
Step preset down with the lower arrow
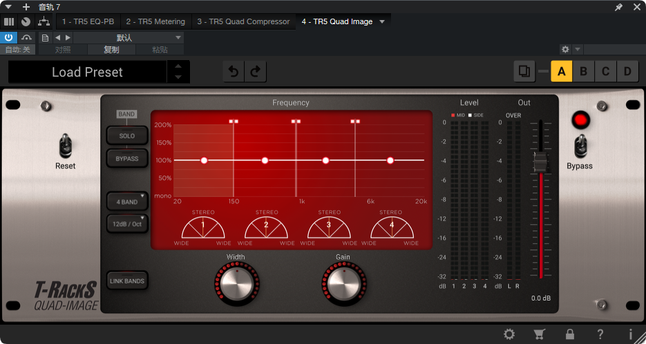pyautogui.click(x=178, y=77)
